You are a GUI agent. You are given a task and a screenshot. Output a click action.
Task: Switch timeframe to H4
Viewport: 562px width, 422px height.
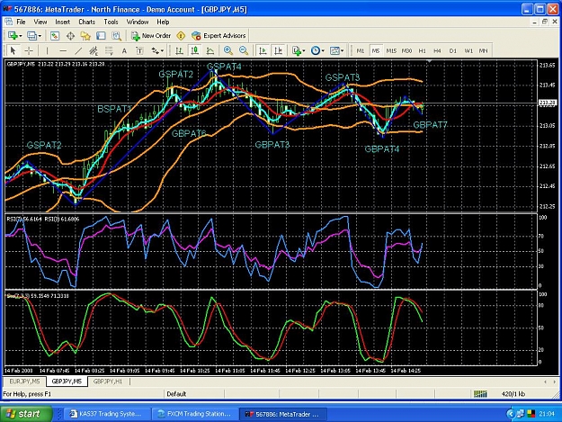click(437, 50)
